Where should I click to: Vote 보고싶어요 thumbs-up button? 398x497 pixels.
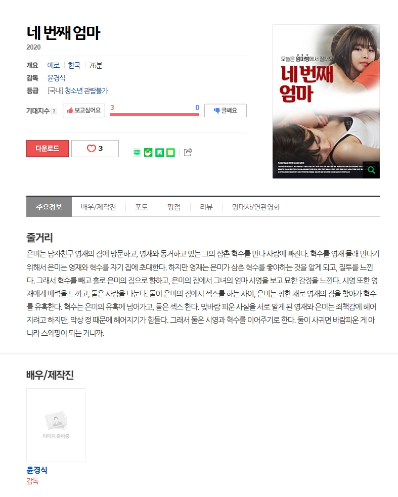coord(84,110)
